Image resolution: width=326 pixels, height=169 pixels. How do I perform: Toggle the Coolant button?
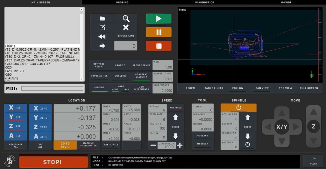202,136
